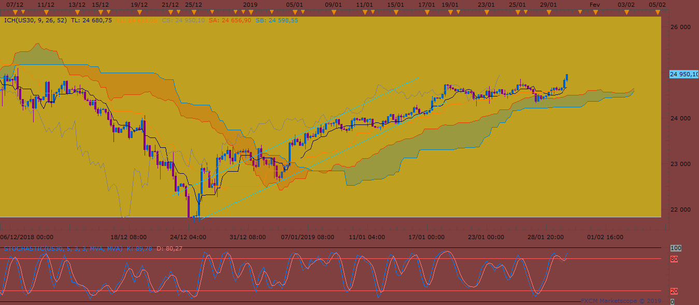The height and width of the screenshot is (305, 699).
Task: Click the orange marker under 19/12
Action: pyautogui.click(x=139, y=11)
